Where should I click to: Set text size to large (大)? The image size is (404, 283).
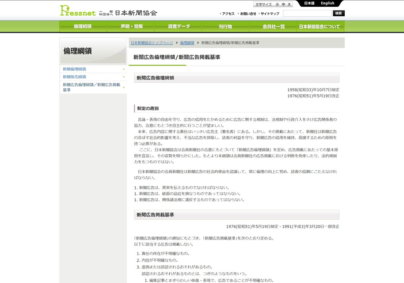(x=289, y=5)
